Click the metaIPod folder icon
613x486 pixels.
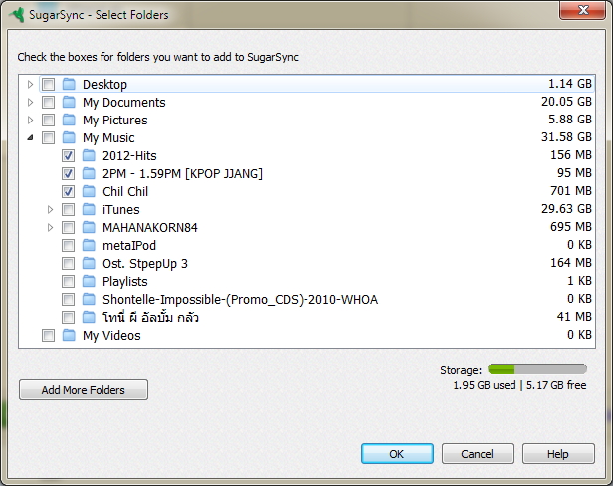coord(89,246)
